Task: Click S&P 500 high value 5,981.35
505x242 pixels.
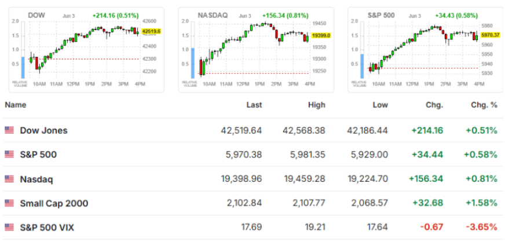Action: click(x=308, y=155)
